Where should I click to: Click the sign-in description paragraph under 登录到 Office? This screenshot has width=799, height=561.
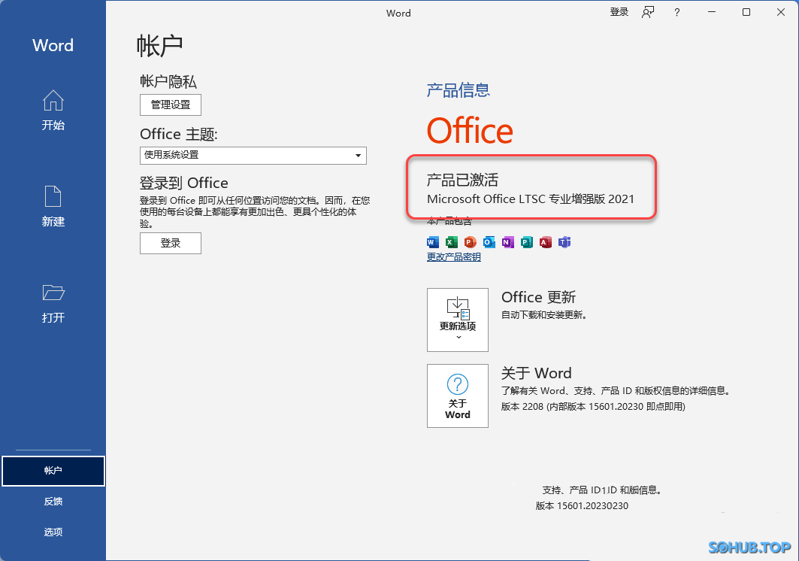click(x=255, y=211)
